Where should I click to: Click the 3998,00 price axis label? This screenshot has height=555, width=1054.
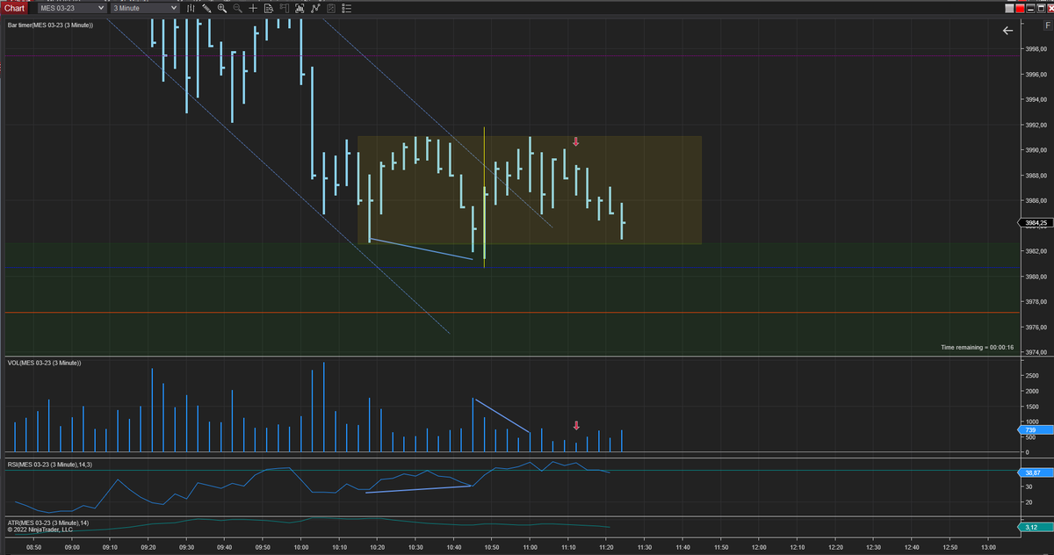(x=1036, y=49)
